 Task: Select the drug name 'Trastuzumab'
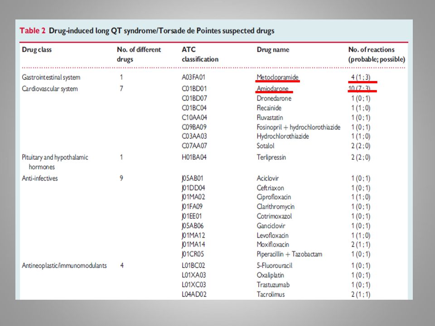click(273, 285)
